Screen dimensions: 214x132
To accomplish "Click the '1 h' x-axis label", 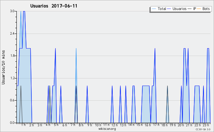I will 23,125.
